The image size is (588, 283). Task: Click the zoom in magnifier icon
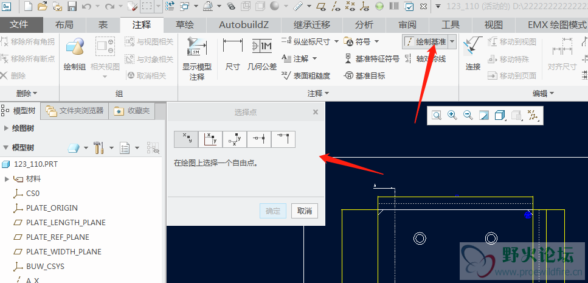click(x=452, y=115)
